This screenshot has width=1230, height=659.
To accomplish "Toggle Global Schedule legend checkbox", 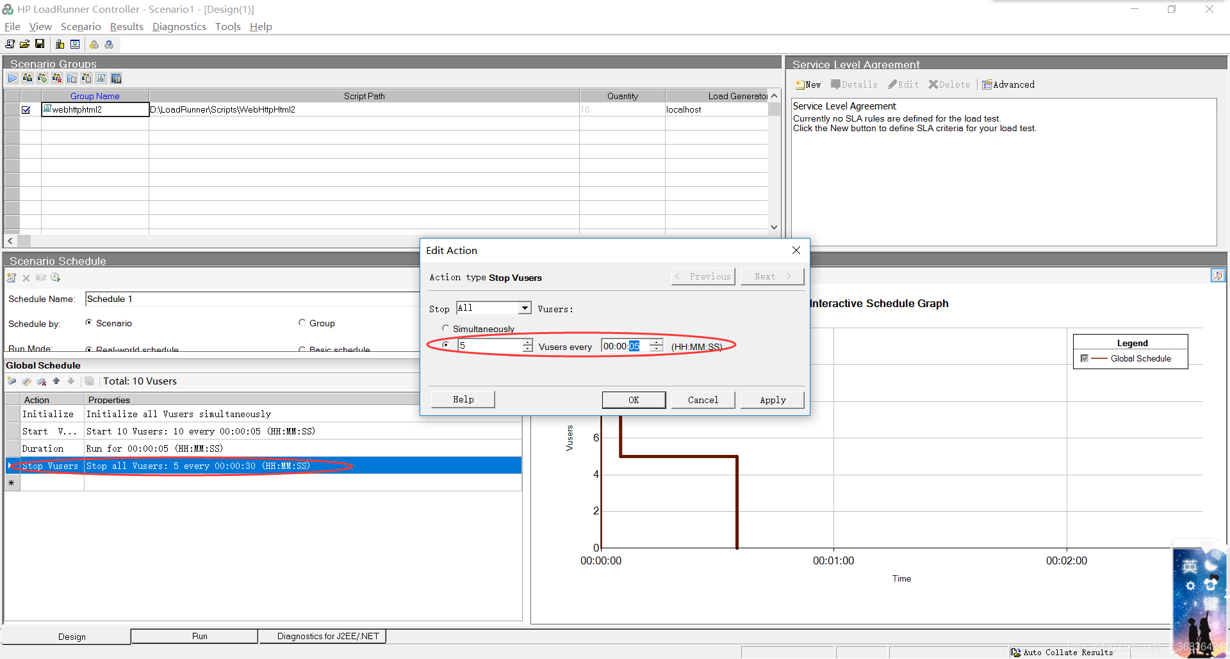I will tap(1084, 358).
